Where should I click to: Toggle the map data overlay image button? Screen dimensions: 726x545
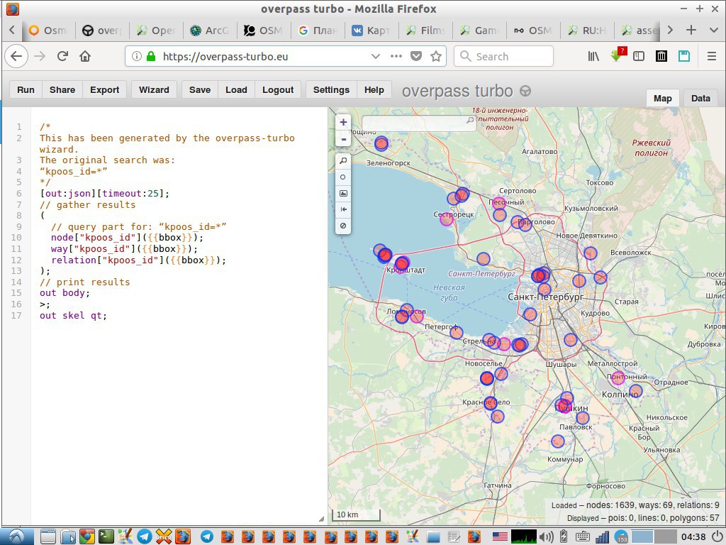[x=343, y=193]
